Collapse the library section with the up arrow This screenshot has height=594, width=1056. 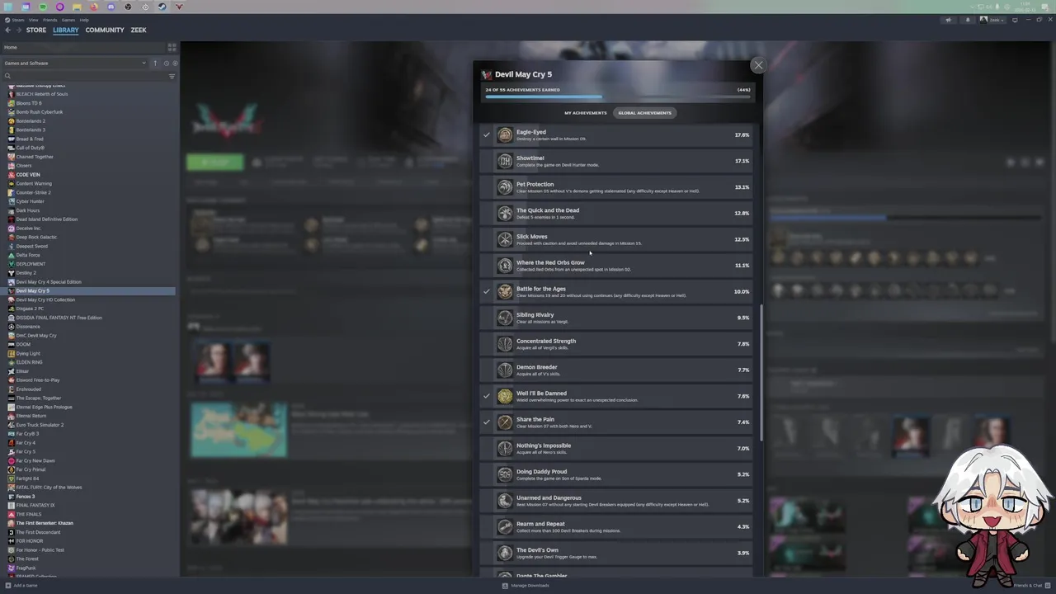155,63
